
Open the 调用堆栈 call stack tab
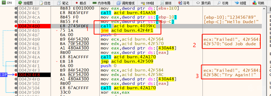click(x=125, y=3)
